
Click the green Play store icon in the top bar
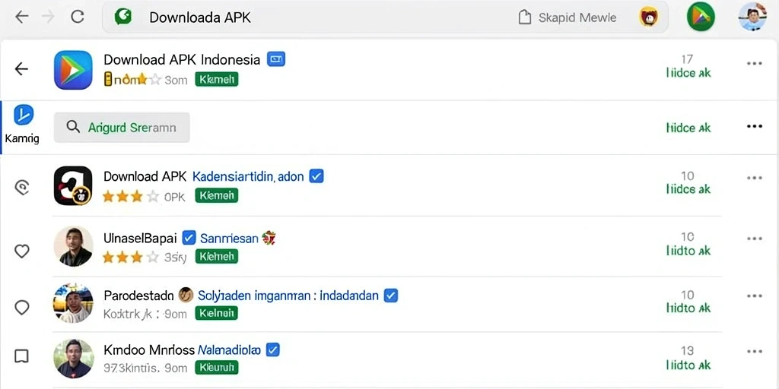pyautogui.click(x=701, y=17)
